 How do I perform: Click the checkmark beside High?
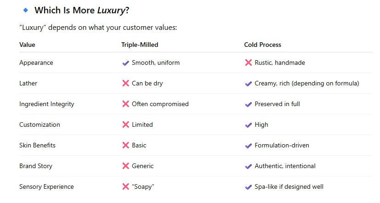[249, 125]
